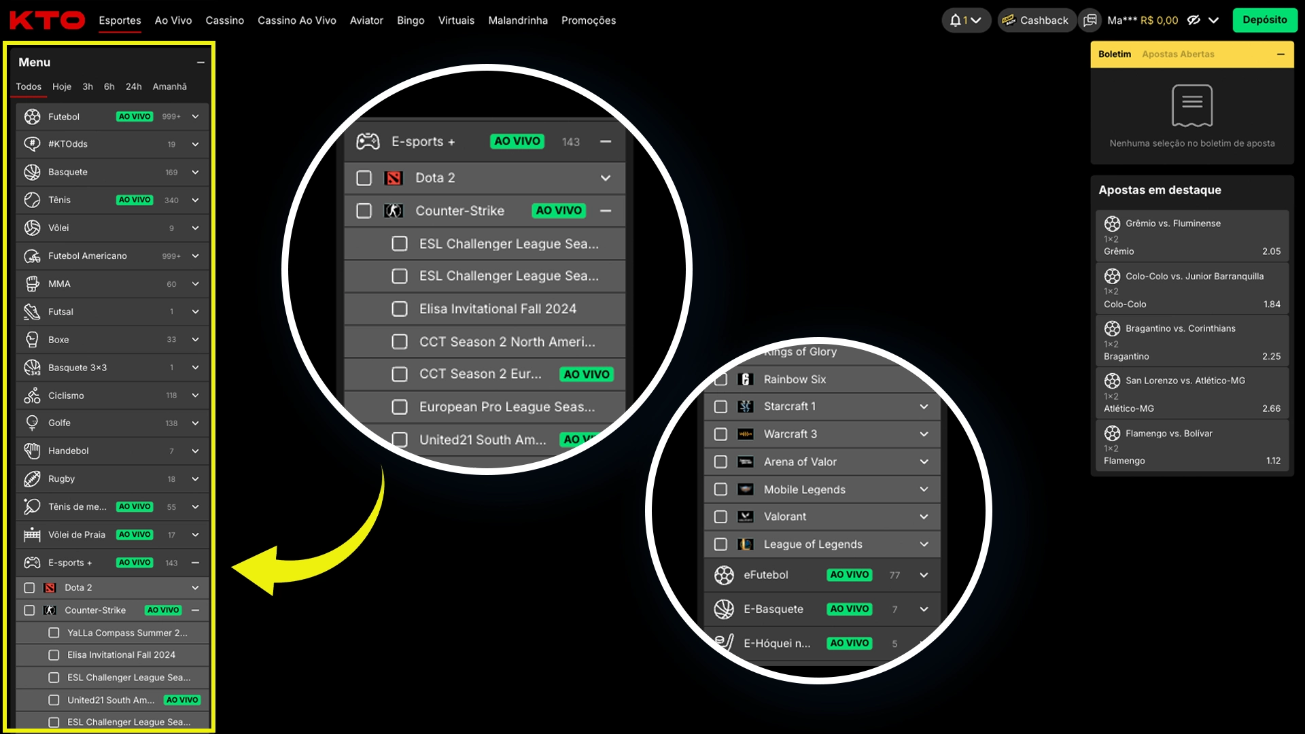Image resolution: width=1305 pixels, height=734 pixels.
Task: Open the Boxe boxing glove icon
Action: [x=32, y=340]
